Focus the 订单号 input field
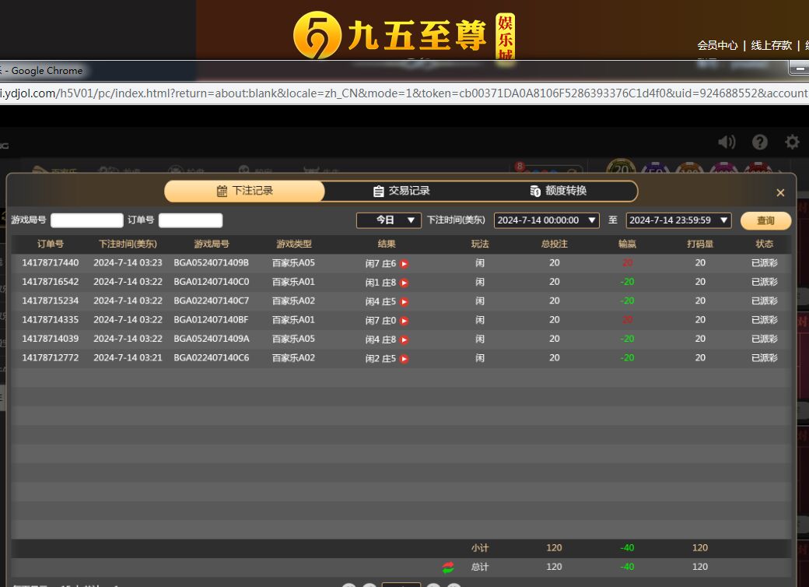 (x=191, y=220)
